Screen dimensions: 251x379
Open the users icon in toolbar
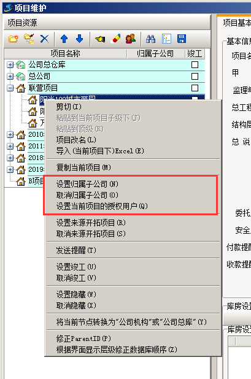(131, 39)
